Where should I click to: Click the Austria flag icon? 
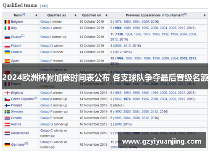pyautogui.click(x=7, y=124)
